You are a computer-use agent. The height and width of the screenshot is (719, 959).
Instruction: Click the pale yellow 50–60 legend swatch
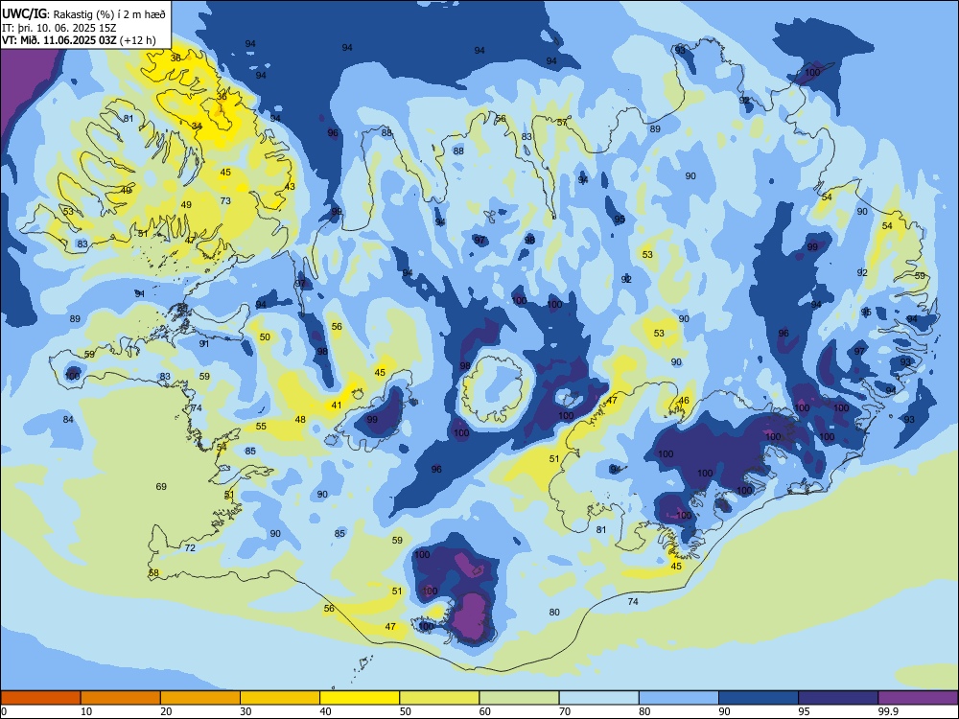439,698
